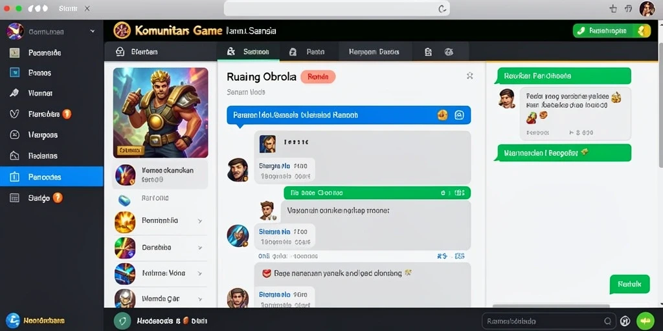Open the user avatar in top right corner
Viewport: 663px width, 331px height.
[647, 8]
